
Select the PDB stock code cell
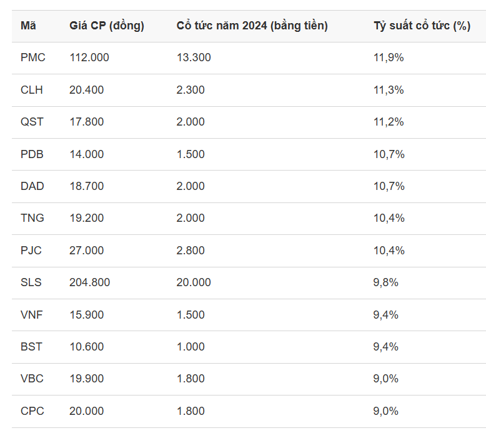(32, 154)
